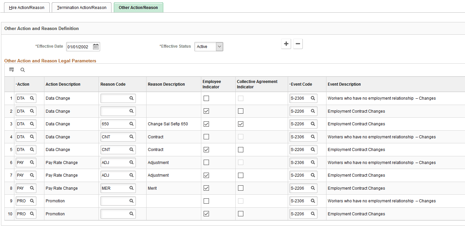Open Action lookup for row 1
Image resolution: width=465 pixels, height=227 pixels.
point(32,98)
